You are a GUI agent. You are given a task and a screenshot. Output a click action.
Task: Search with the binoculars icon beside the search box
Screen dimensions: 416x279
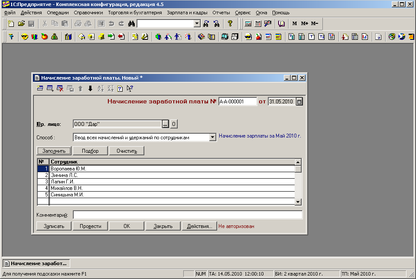tap(131, 23)
